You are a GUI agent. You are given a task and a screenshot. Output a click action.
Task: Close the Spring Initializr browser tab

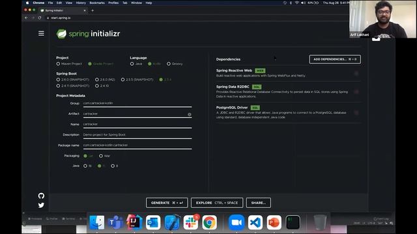tap(85, 10)
